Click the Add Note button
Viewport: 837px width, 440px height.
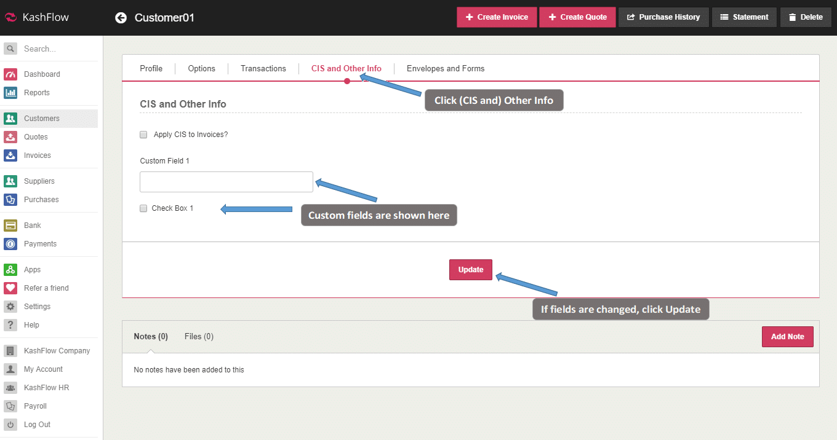[787, 337]
